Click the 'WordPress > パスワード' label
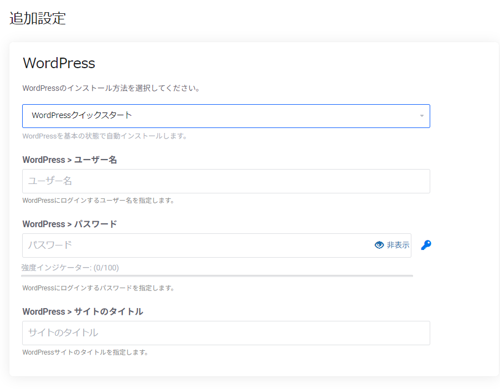 [70, 224]
